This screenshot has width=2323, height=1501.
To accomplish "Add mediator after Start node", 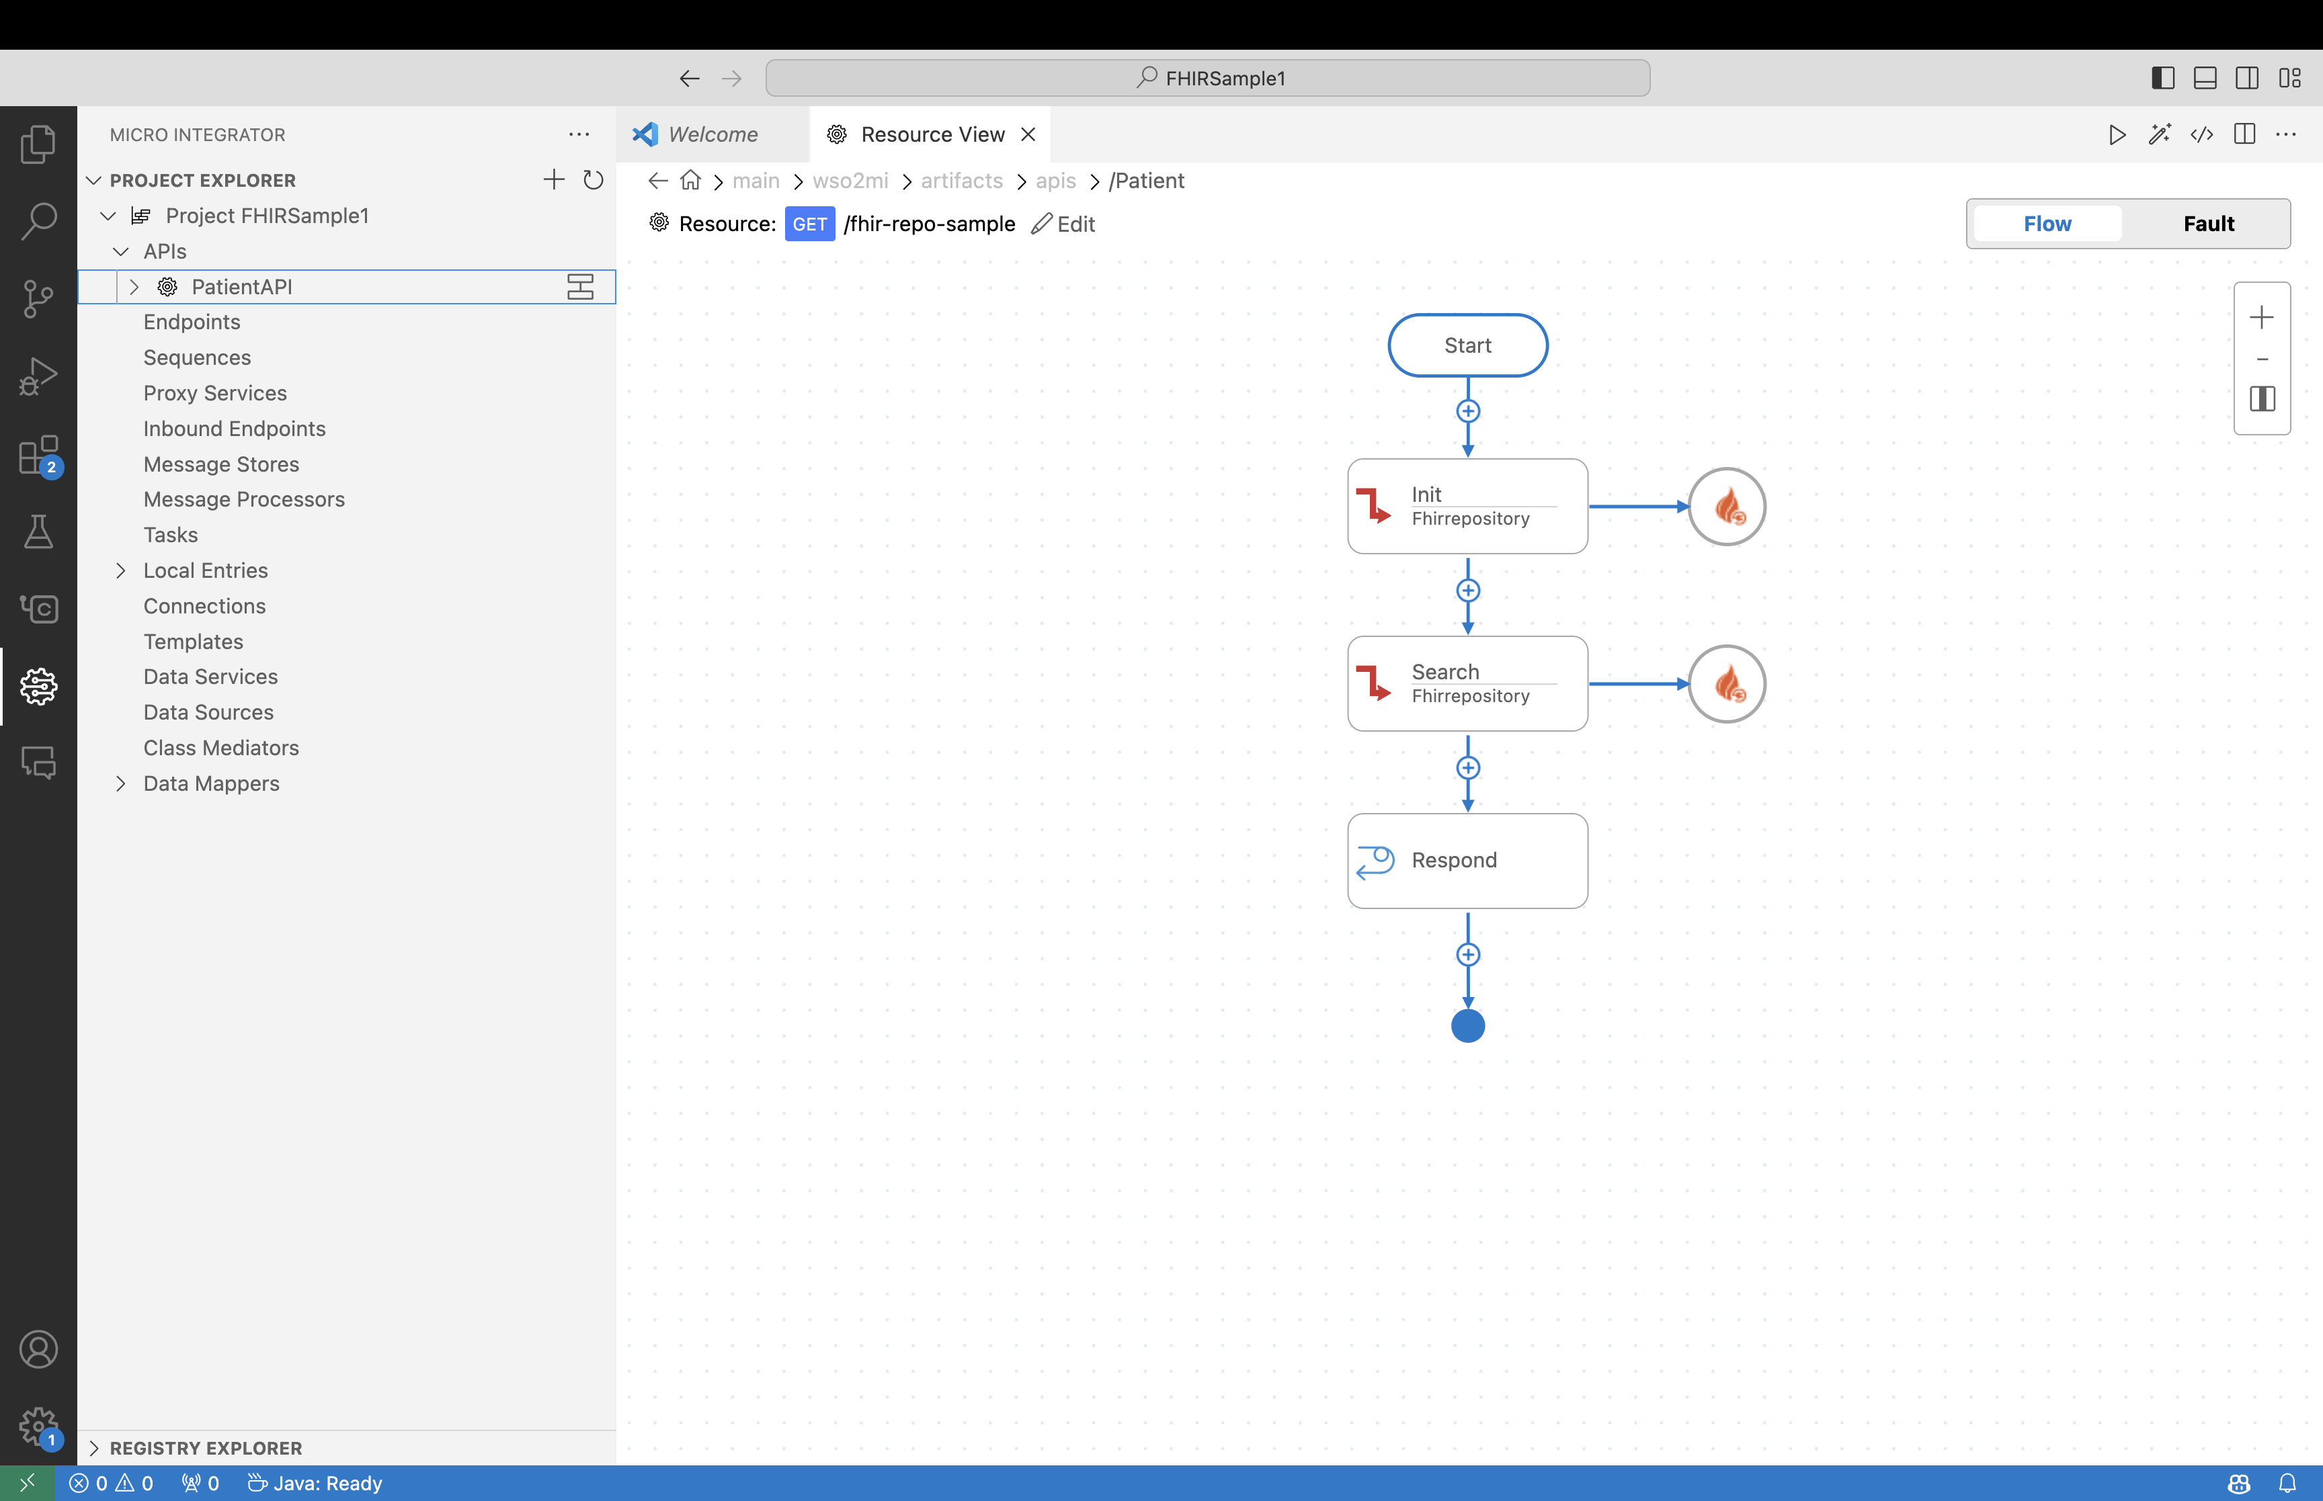I will 1468,411.
